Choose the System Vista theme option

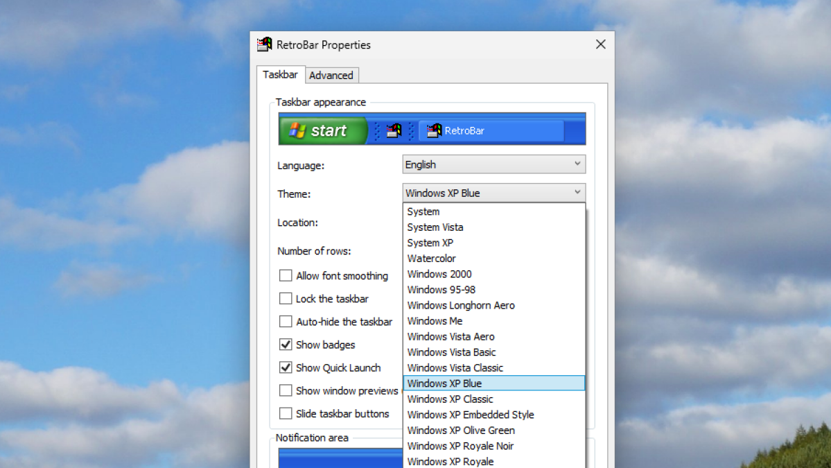(x=494, y=227)
